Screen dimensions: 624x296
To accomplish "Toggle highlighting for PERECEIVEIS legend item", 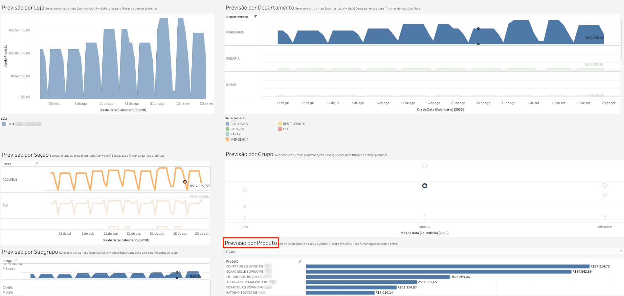I will tap(227, 124).
